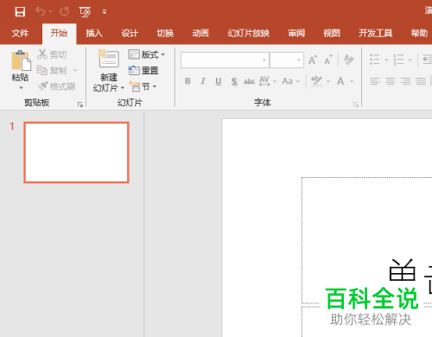Screen dimensions: 432x337
Task: Open the 切换 tab
Action: 165,34
